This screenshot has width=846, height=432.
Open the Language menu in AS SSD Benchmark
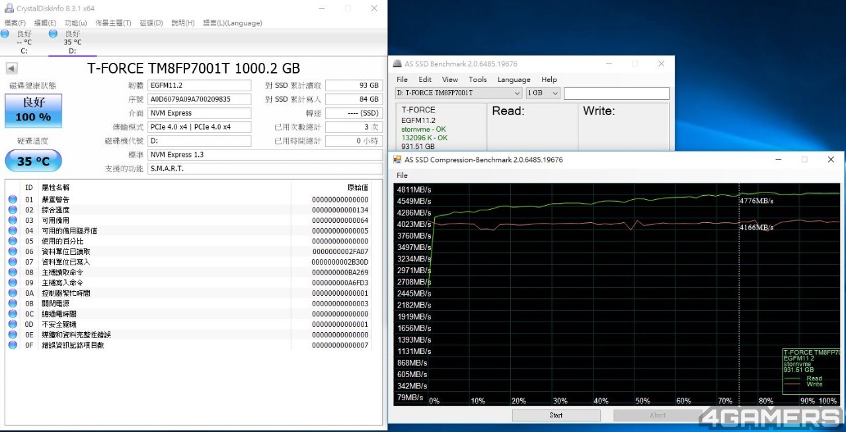[x=514, y=79]
